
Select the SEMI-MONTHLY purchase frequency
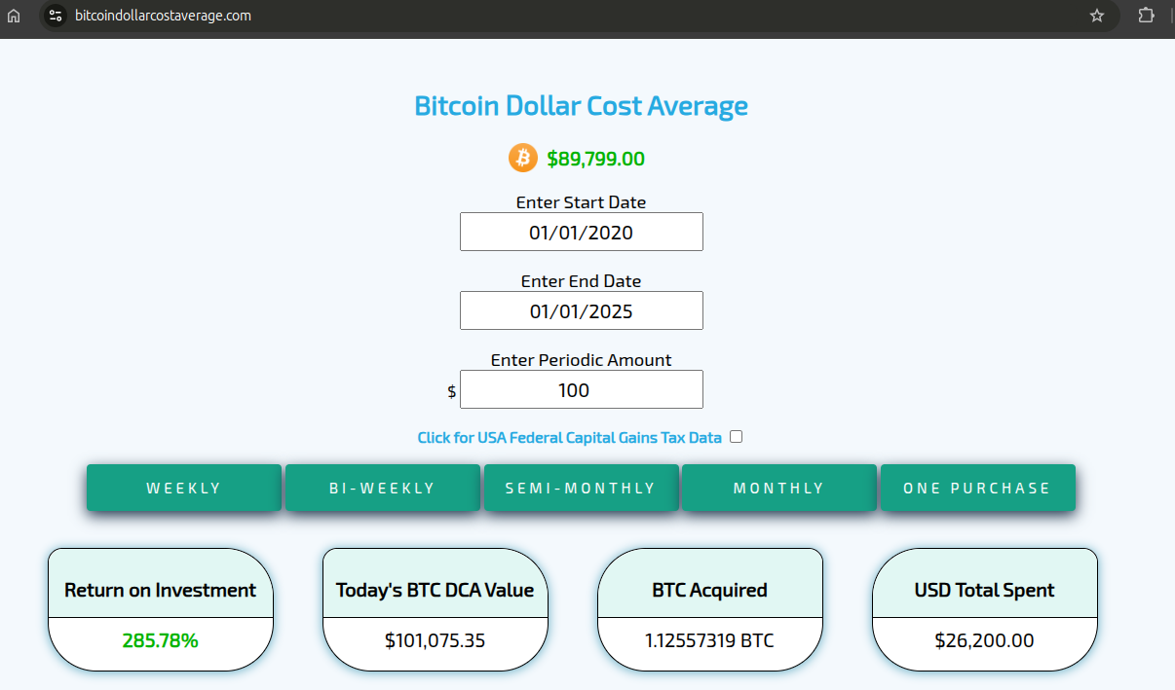point(581,488)
